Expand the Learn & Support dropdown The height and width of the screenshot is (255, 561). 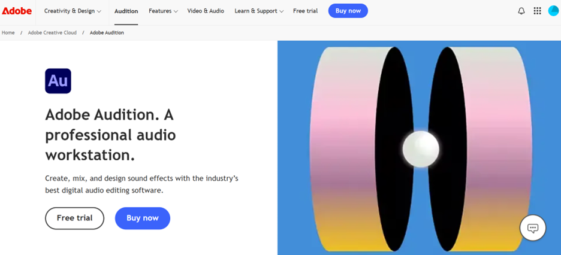[x=259, y=11]
